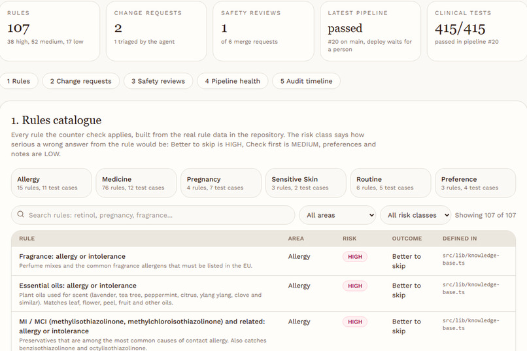The width and height of the screenshot is (527, 351).
Task: Select rule 'Fragrance: allergy or intolerance'
Action: (73, 256)
